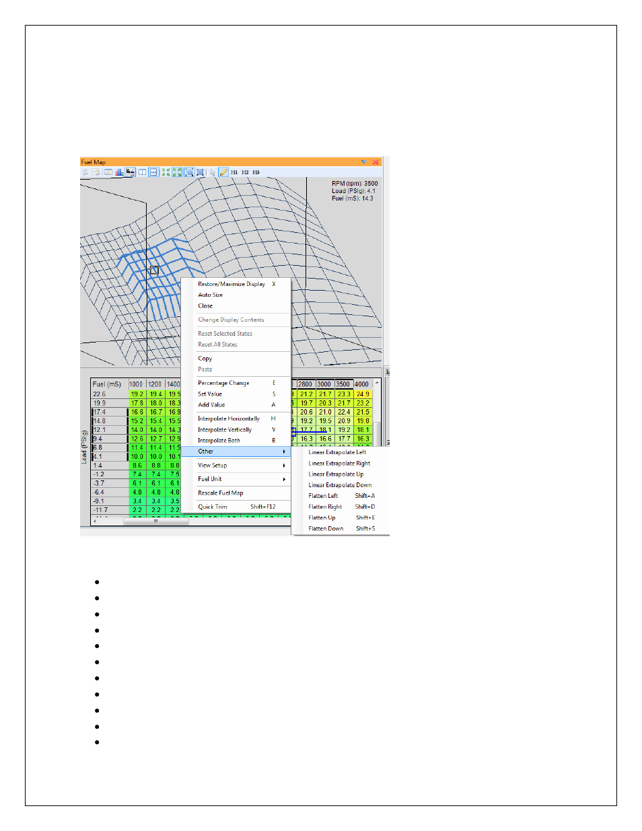Select Linear Extrapolate Down
The width and height of the screenshot is (642, 831).
[341, 485]
